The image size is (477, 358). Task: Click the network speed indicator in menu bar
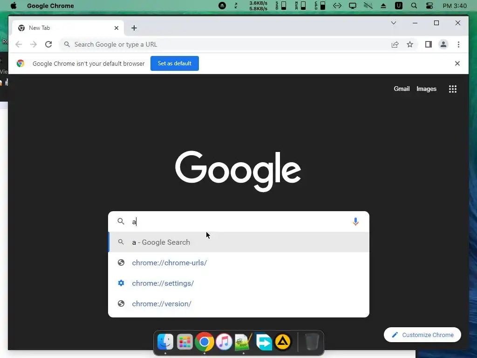click(x=258, y=6)
